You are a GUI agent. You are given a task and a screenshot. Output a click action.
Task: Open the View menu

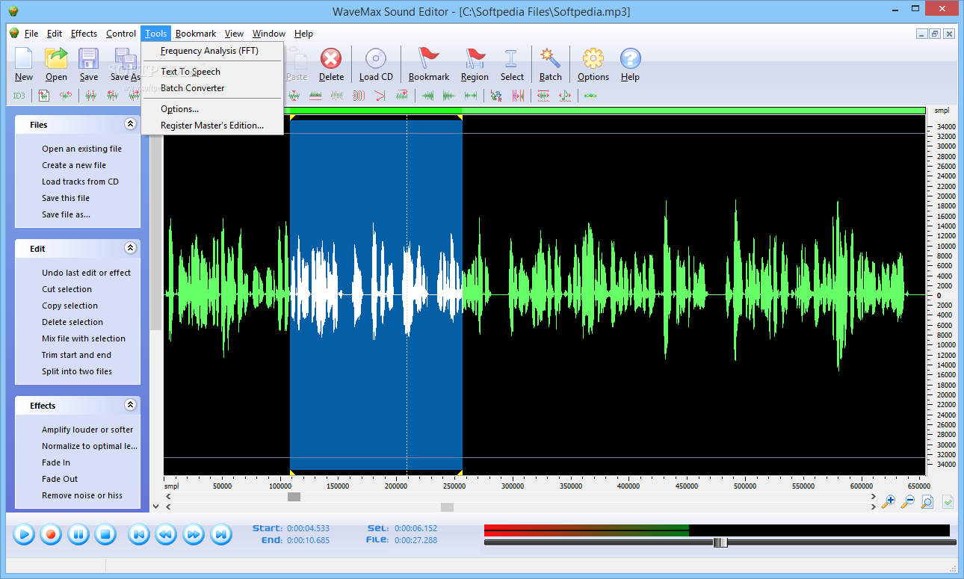234,34
